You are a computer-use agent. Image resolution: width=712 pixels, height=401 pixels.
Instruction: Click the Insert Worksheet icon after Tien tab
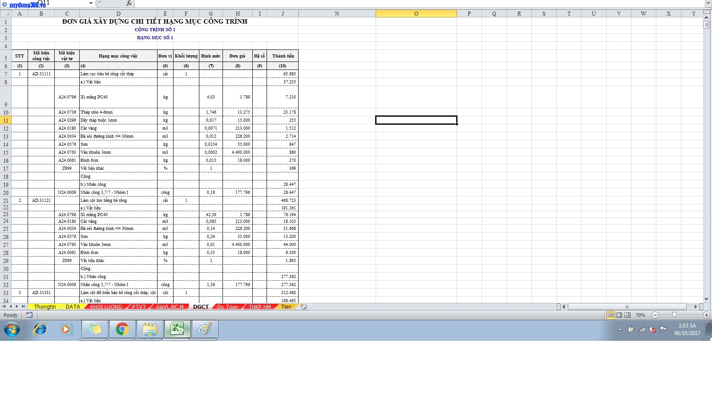click(x=303, y=307)
